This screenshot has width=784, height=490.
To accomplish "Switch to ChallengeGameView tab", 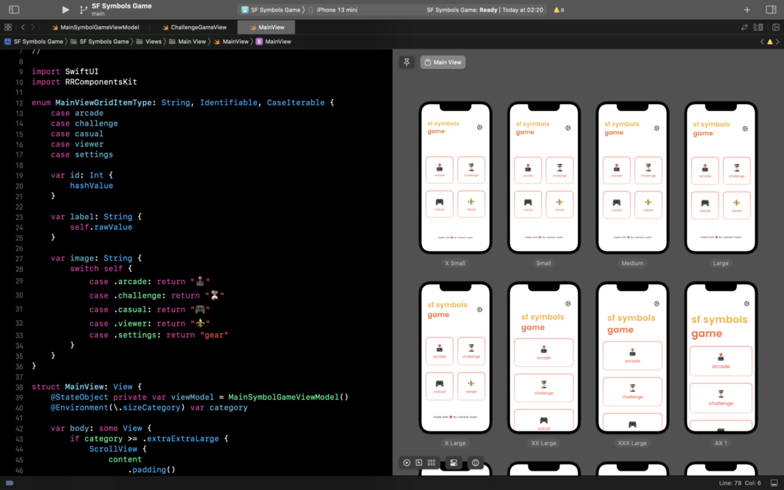I will coord(194,27).
